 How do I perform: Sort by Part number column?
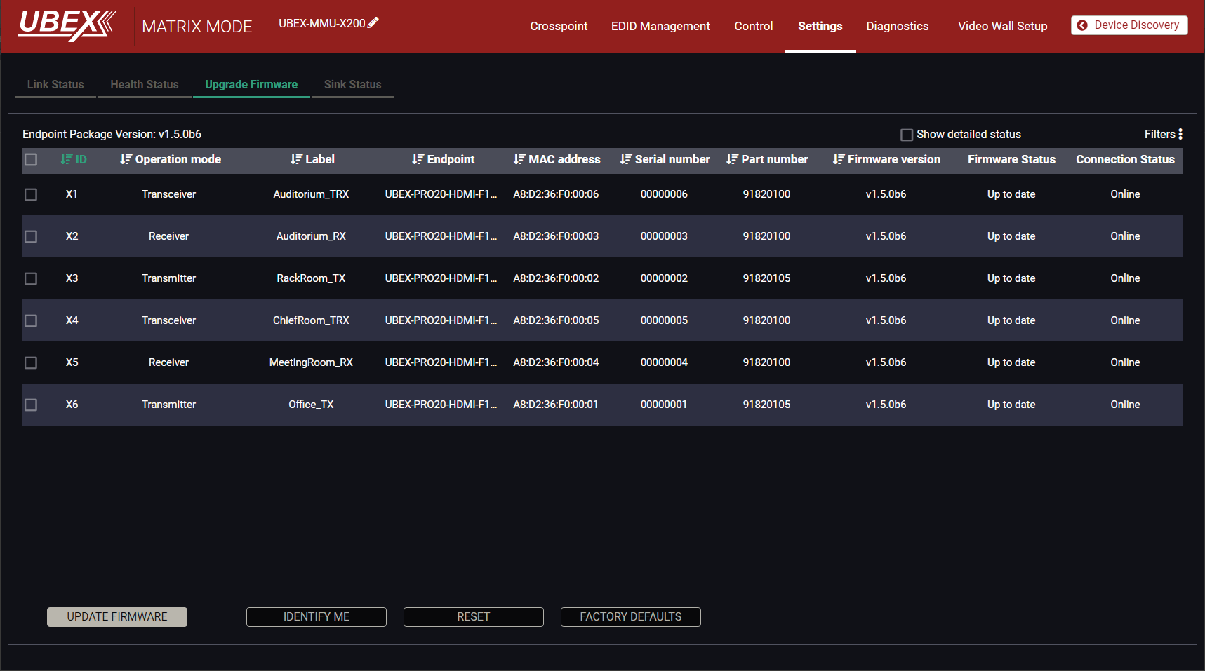767,159
